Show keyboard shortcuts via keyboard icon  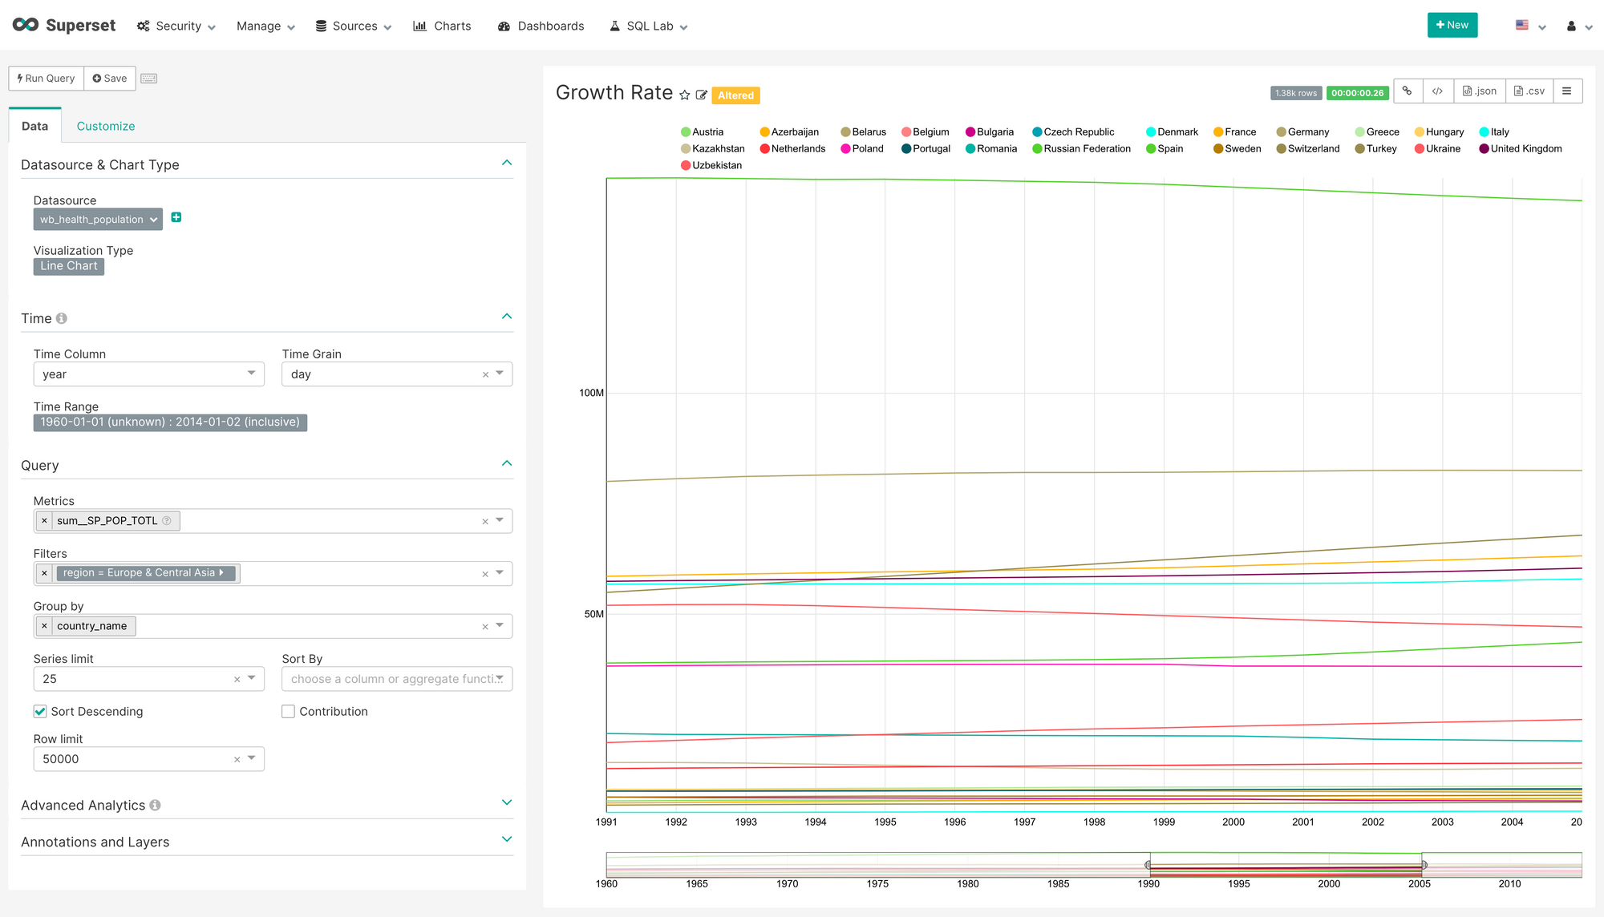pos(148,78)
